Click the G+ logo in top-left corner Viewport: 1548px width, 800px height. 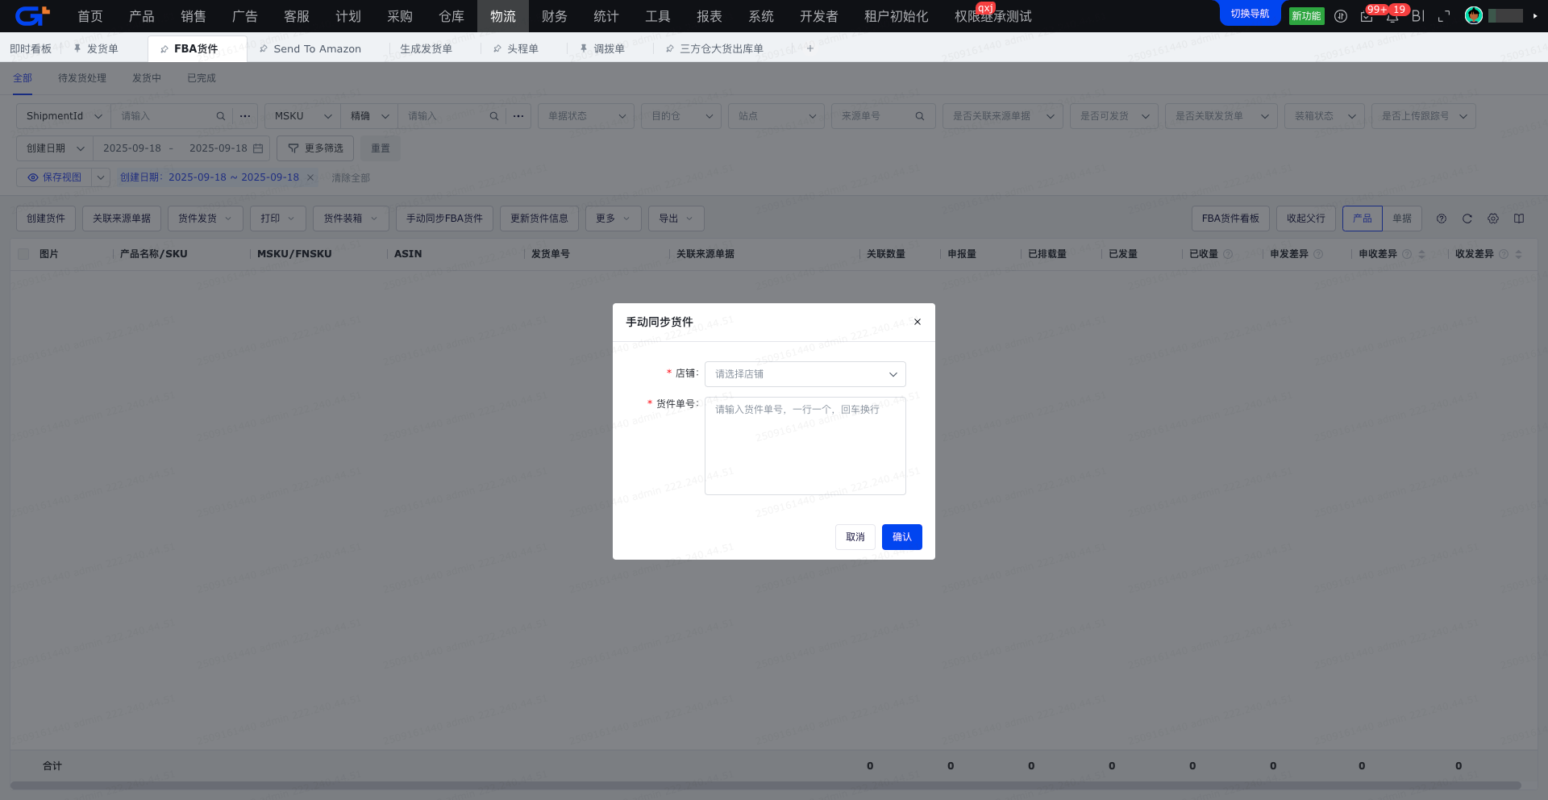point(32,15)
